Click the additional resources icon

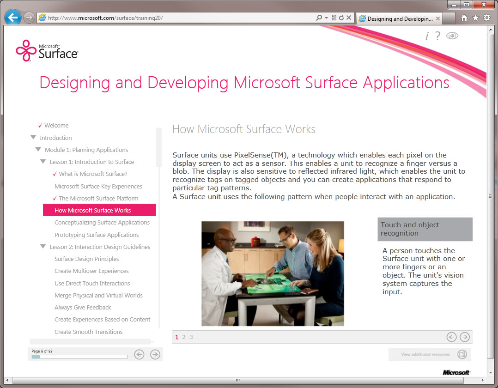click(x=462, y=354)
